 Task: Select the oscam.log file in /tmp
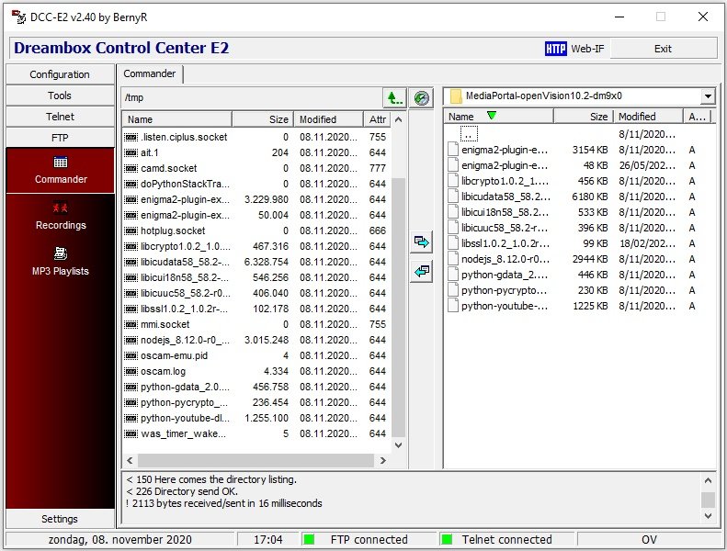(164, 371)
